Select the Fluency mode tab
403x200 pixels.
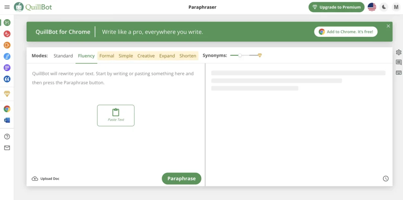[x=86, y=56]
